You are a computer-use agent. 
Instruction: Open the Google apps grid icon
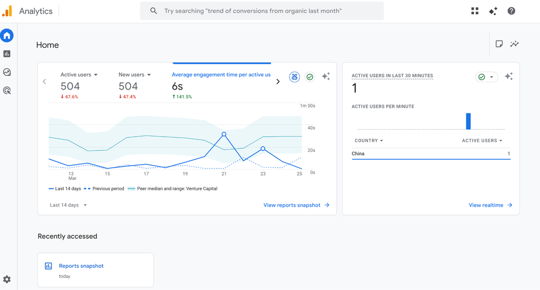475,11
